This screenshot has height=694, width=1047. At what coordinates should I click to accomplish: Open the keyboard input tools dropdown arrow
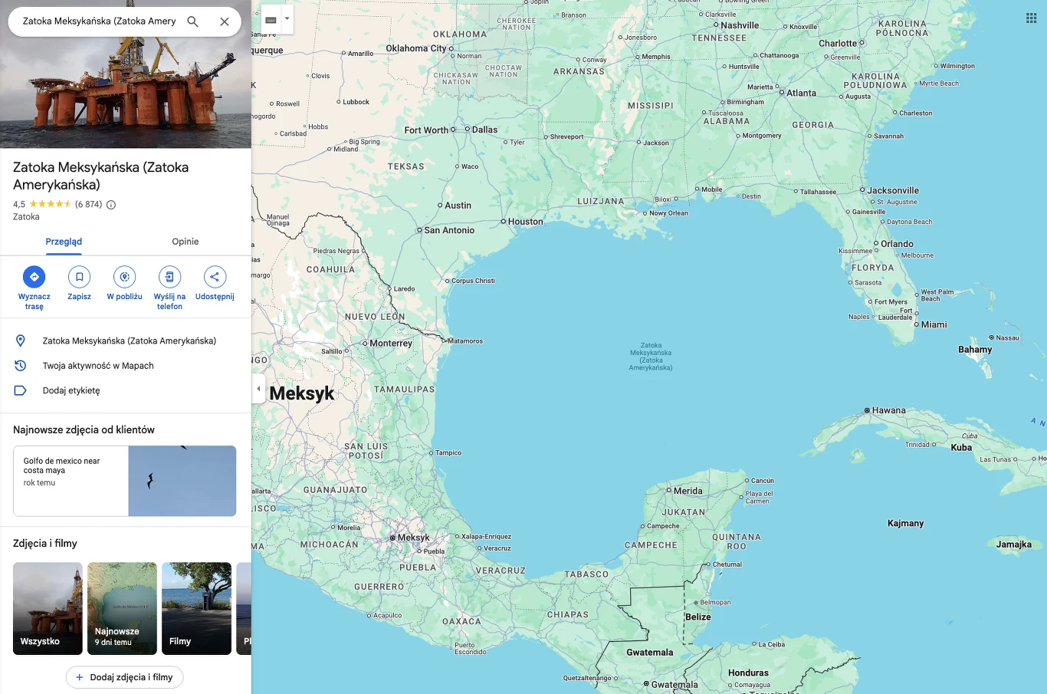(287, 18)
